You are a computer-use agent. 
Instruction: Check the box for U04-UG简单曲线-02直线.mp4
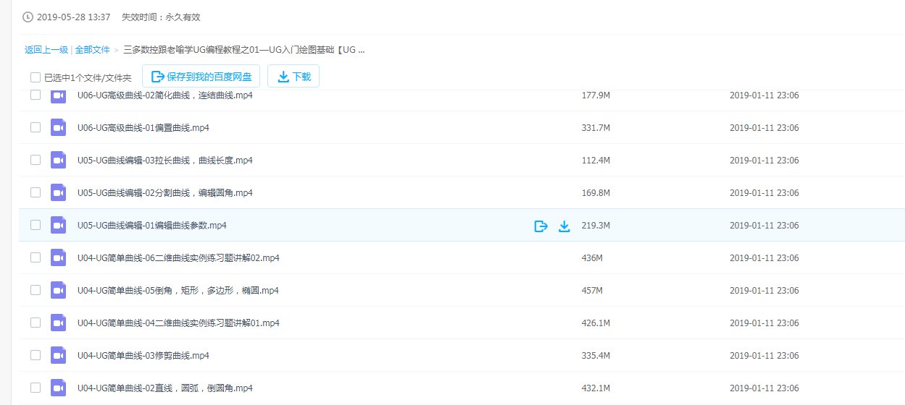[x=35, y=388]
